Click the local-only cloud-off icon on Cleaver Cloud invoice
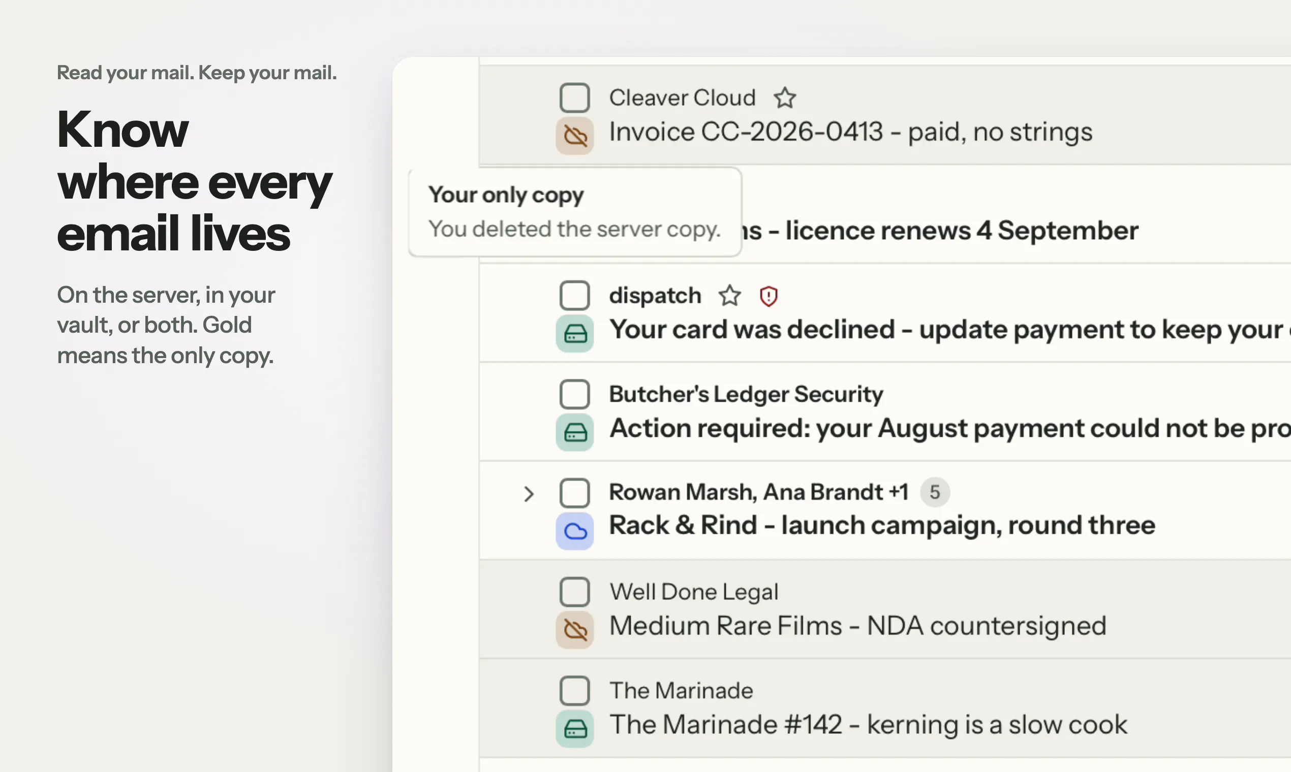 tap(575, 136)
